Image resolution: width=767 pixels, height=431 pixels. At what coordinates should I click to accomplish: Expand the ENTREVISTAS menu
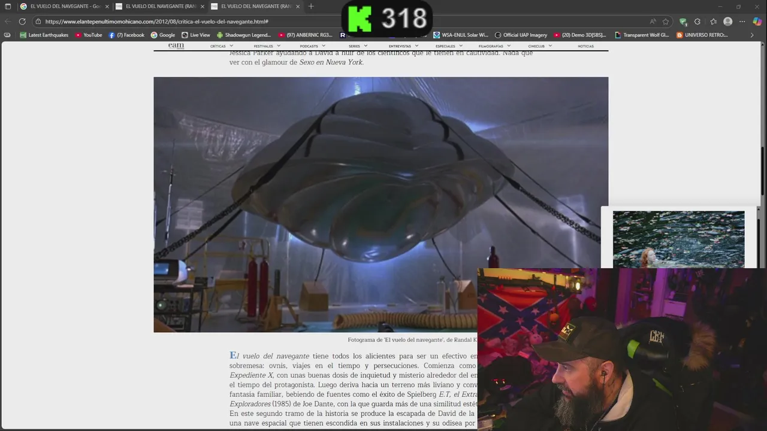point(404,46)
